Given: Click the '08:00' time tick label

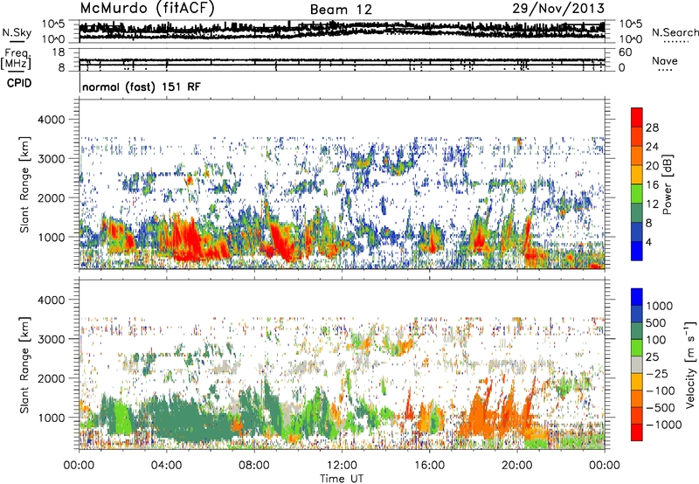Looking at the screenshot, I should pos(254,466).
